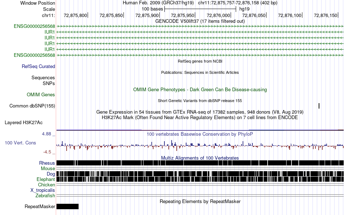Screen dimensions: 344x215
Task: Click the "Chicken" species label
Action: pos(46,185)
